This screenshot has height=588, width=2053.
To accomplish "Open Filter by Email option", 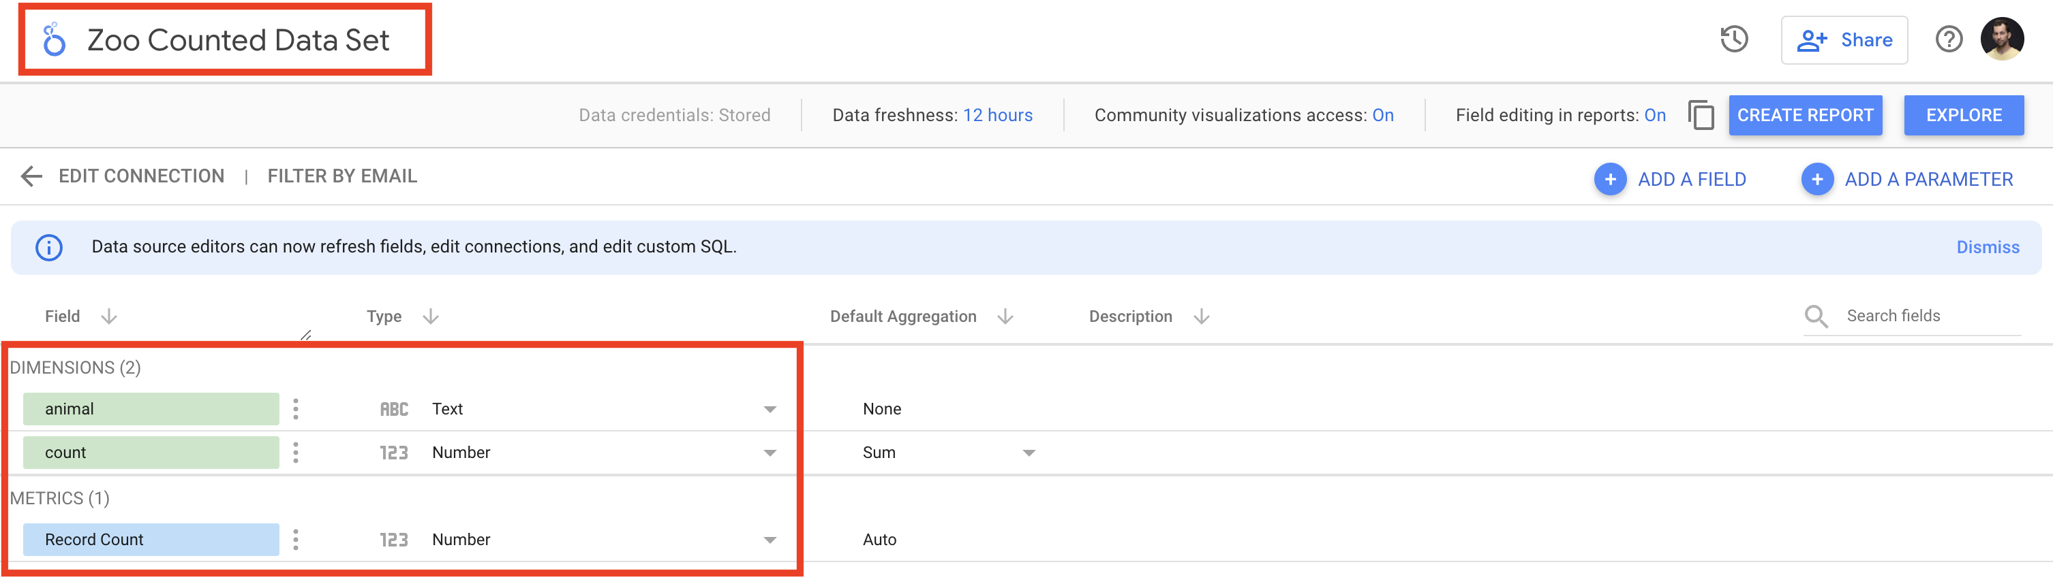I will [x=342, y=176].
